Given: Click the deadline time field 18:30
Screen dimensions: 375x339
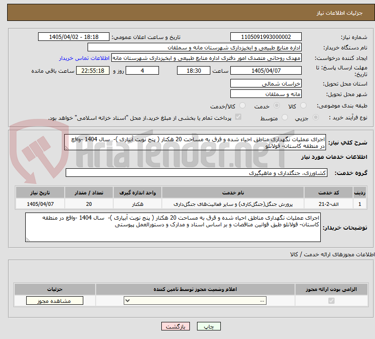Looking at the screenshot, I should tap(194, 70).
